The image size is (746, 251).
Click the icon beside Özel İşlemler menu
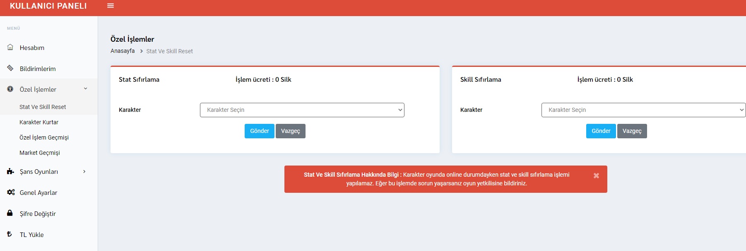coord(10,89)
